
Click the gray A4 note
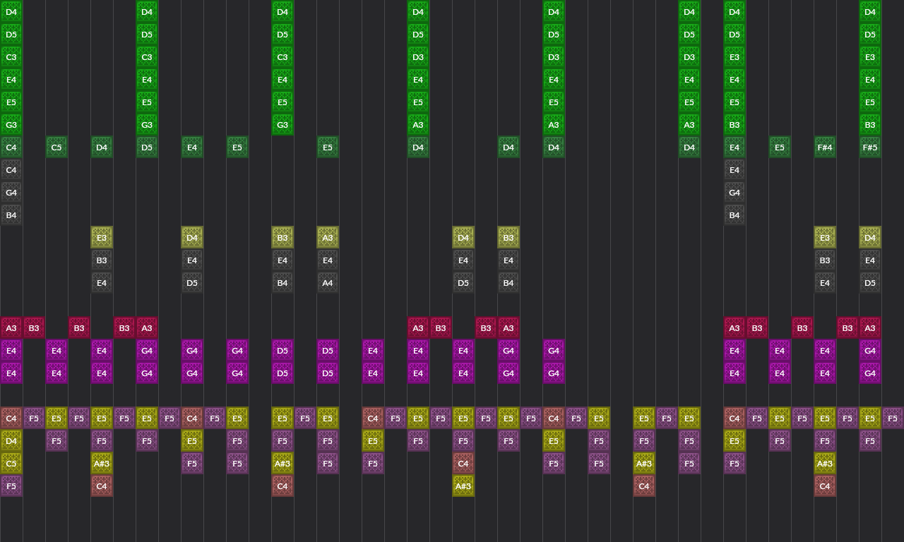tap(328, 283)
